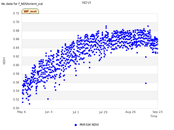The image size is (174, 130).
Task: Click the Jul 1 x-axis tick label
Action: [76, 112]
